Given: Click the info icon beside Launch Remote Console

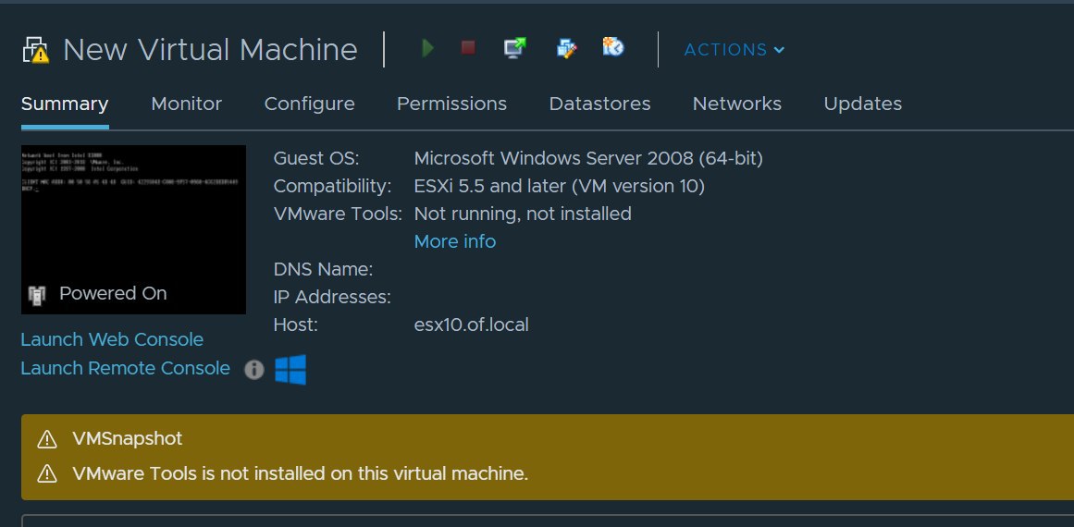Looking at the screenshot, I should tap(254, 370).
